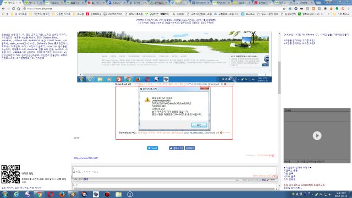Click the [Home] link in top navigation

[140, 20]
